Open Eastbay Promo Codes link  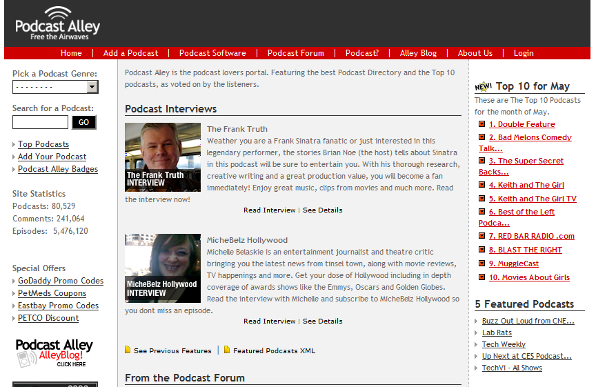click(x=58, y=306)
